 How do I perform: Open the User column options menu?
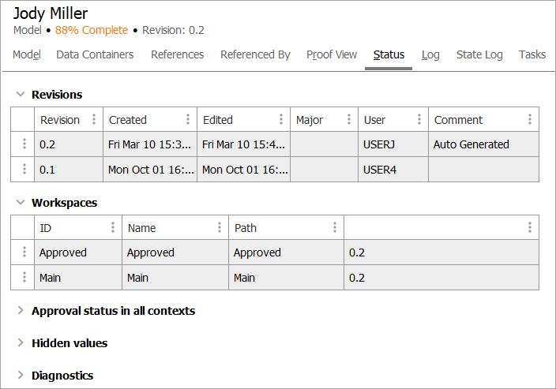tap(419, 120)
